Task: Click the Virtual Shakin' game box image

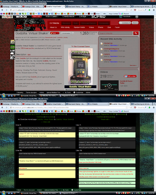Action: (80, 67)
